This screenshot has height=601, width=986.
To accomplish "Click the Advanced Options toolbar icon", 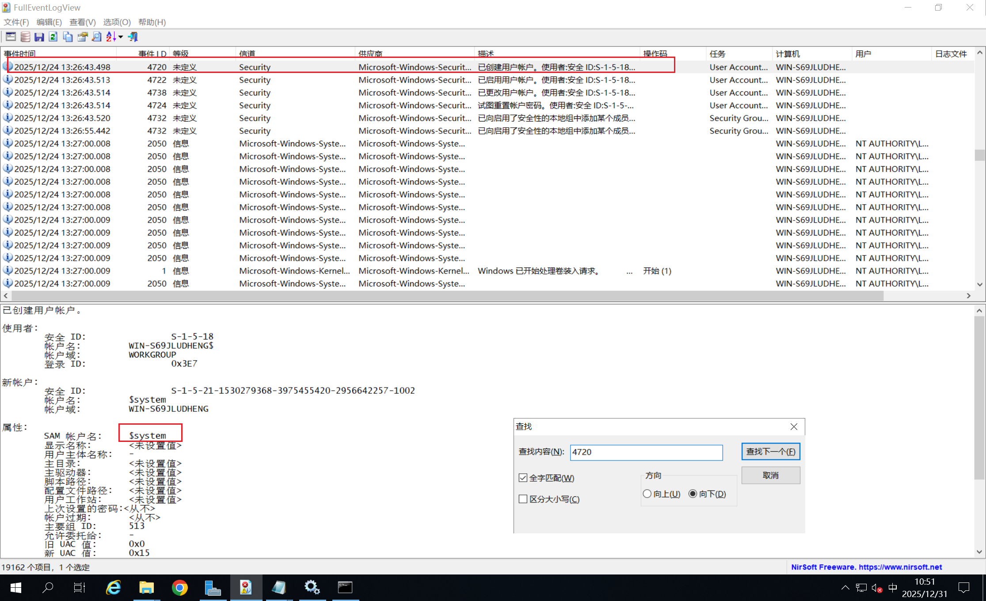I will (11, 37).
